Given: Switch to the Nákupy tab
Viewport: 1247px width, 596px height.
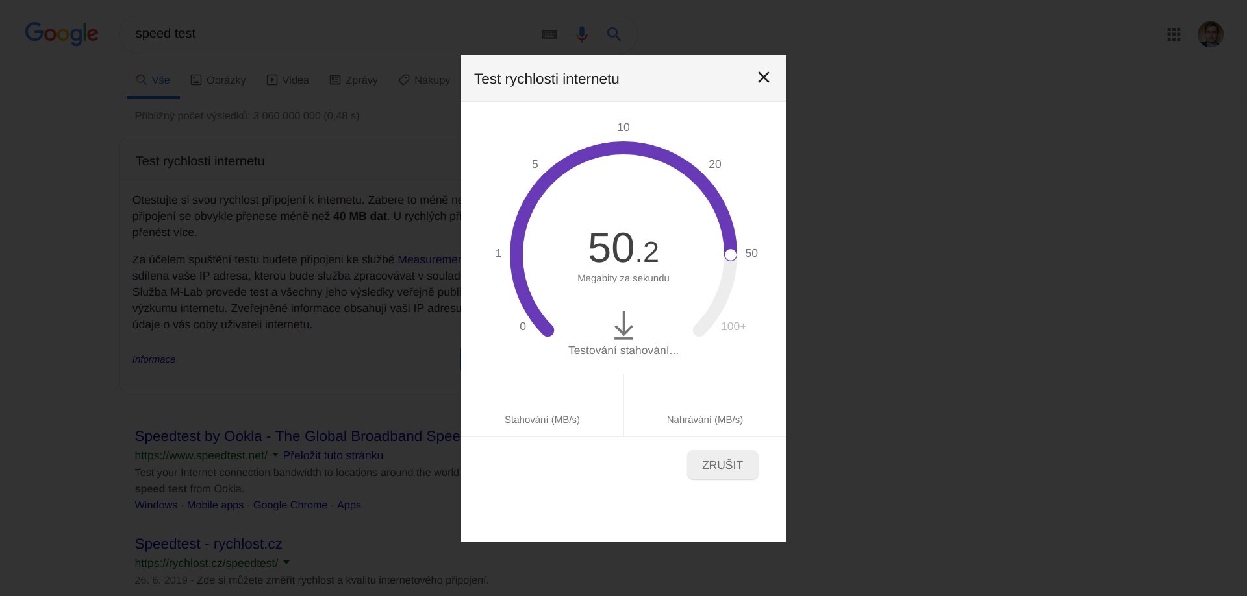Looking at the screenshot, I should pyautogui.click(x=424, y=80).
